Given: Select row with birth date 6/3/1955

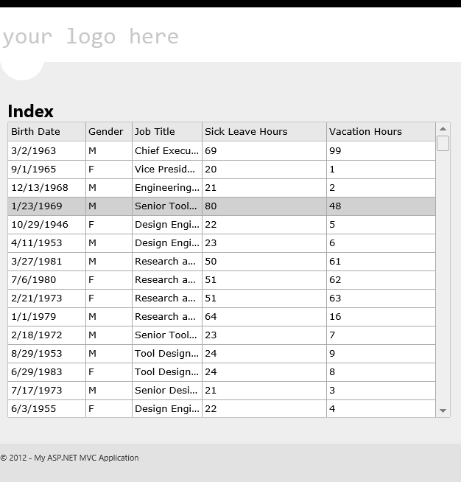Looking at the screenshot, I should (x=222, y=408).
